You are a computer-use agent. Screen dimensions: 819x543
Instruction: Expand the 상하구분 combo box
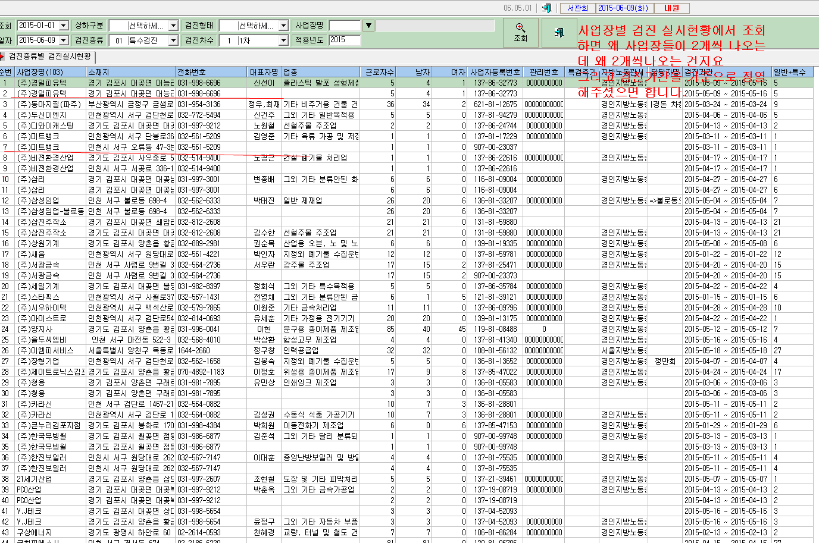[173, 26]
